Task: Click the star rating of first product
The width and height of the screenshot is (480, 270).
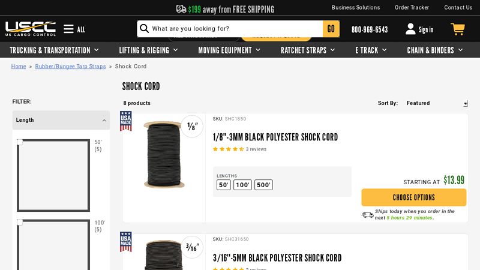Action: pyautogui.click(x=228, y=149)
